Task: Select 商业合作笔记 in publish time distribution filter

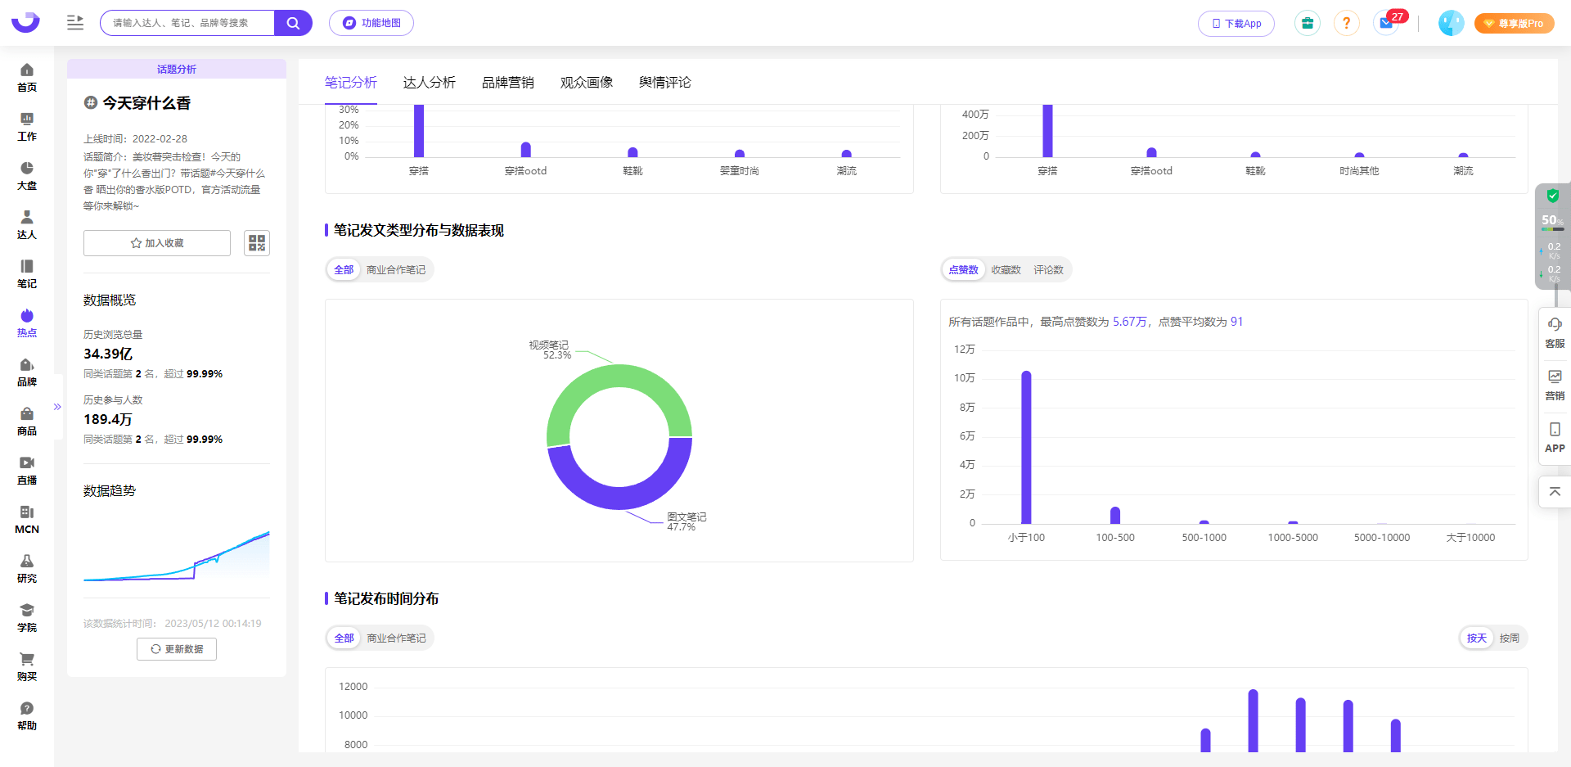Action: tap(396, 638)
